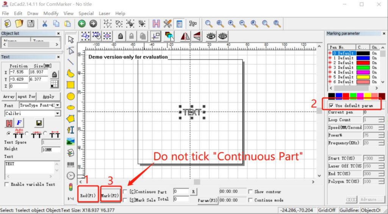Enable the Show contour checkbox
Image resolution: width=388 pixels, height=214 pixels.
(x=250, y=192)
